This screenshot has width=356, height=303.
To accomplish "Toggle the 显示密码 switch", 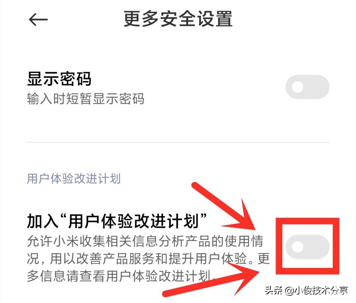I will (x=308, y=87).
